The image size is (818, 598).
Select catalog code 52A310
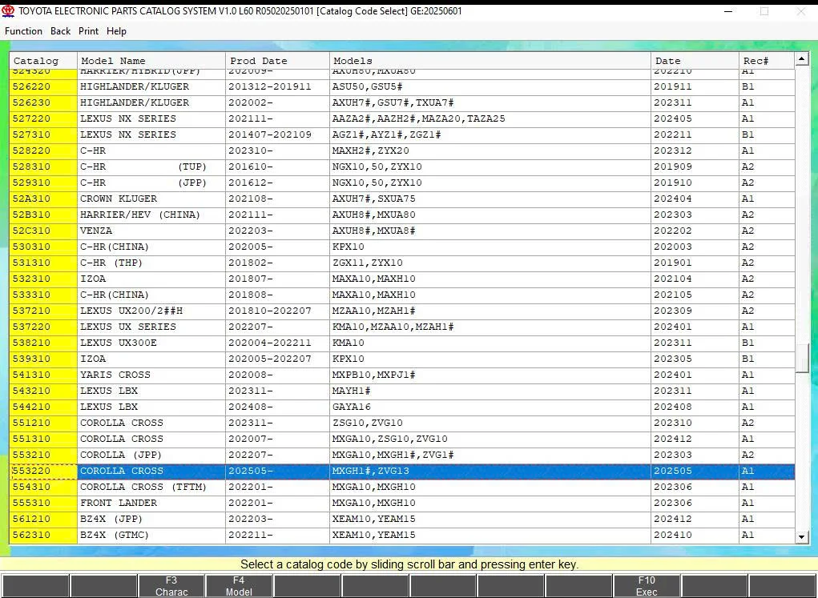pyautogui.click(x=43, y=199)
